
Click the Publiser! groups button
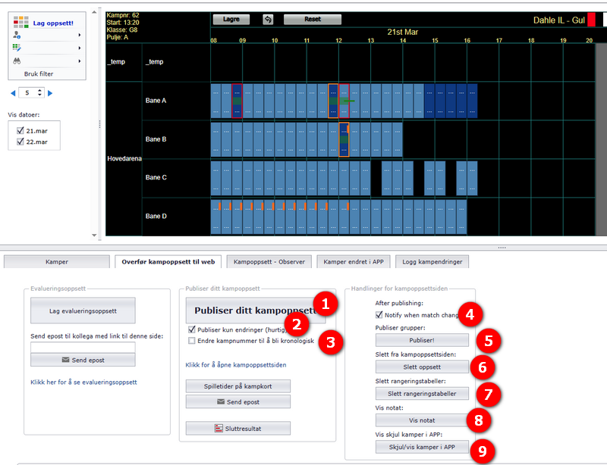(x=422, y=340)
